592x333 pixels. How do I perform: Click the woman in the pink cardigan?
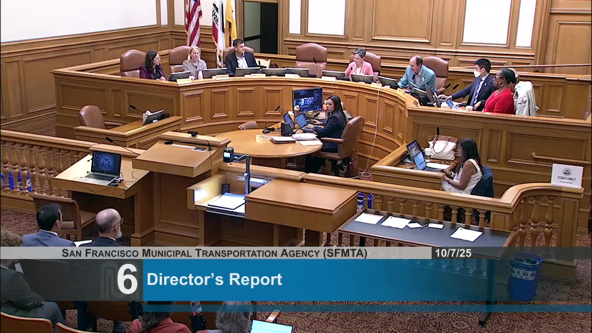(x=359, y=65)
